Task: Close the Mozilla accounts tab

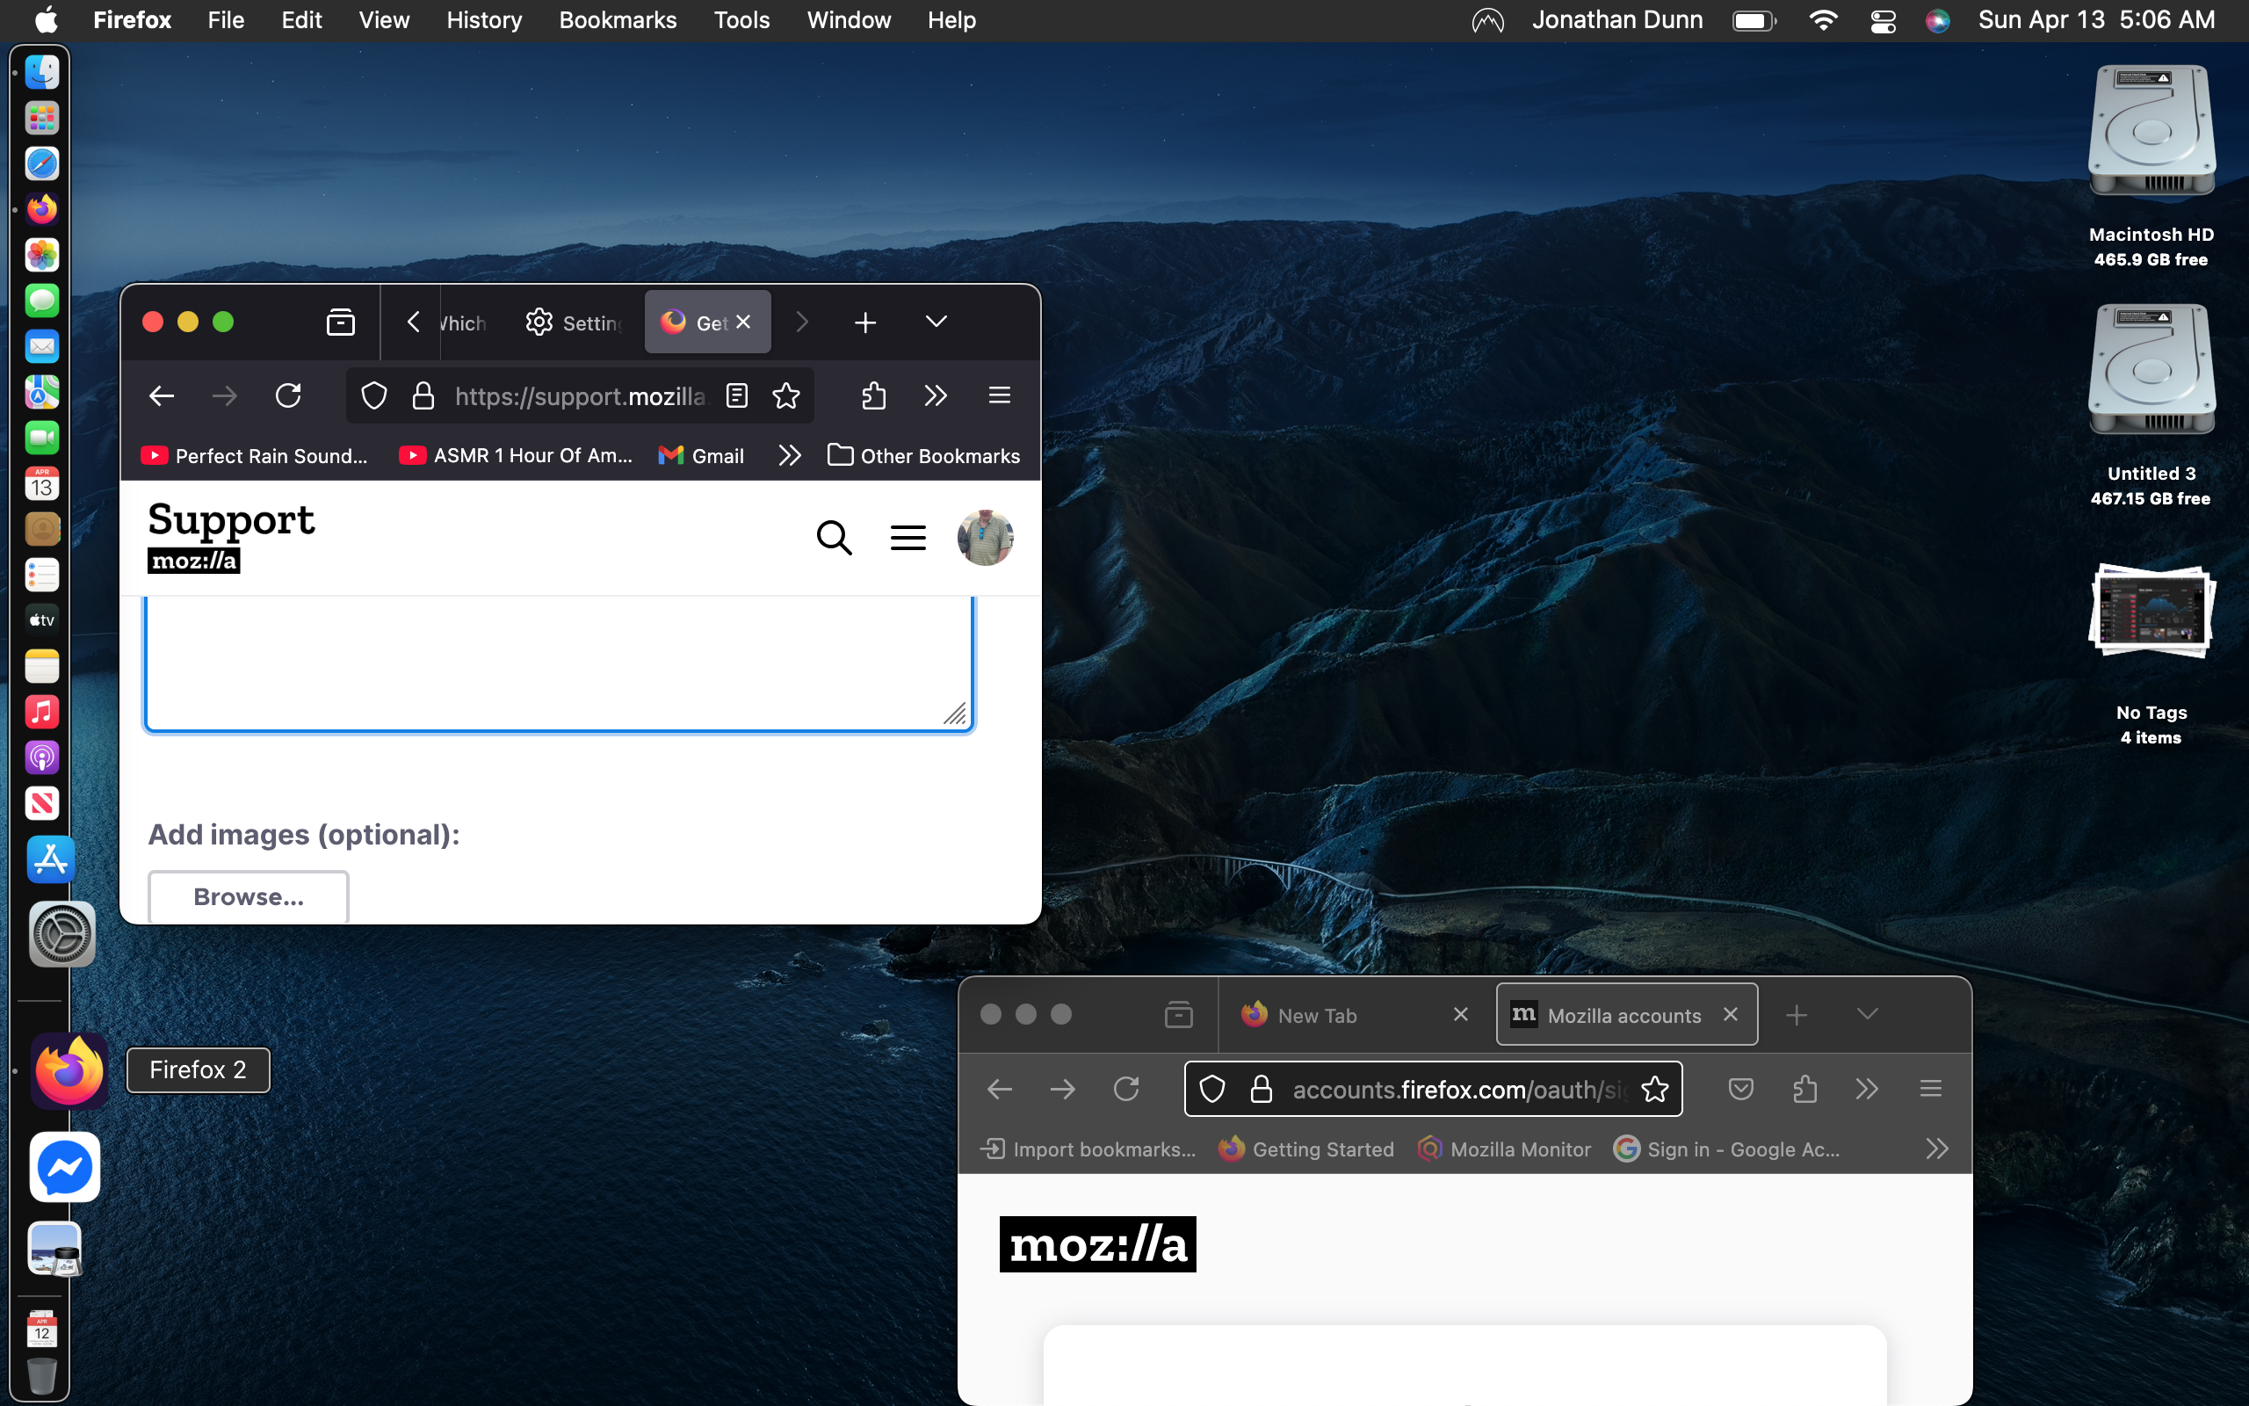Action: [1731, 1014]
